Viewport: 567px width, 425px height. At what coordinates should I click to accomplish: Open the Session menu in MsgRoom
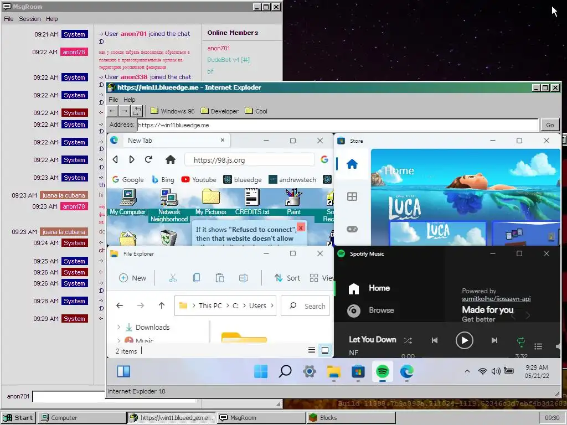click(30, 19)
